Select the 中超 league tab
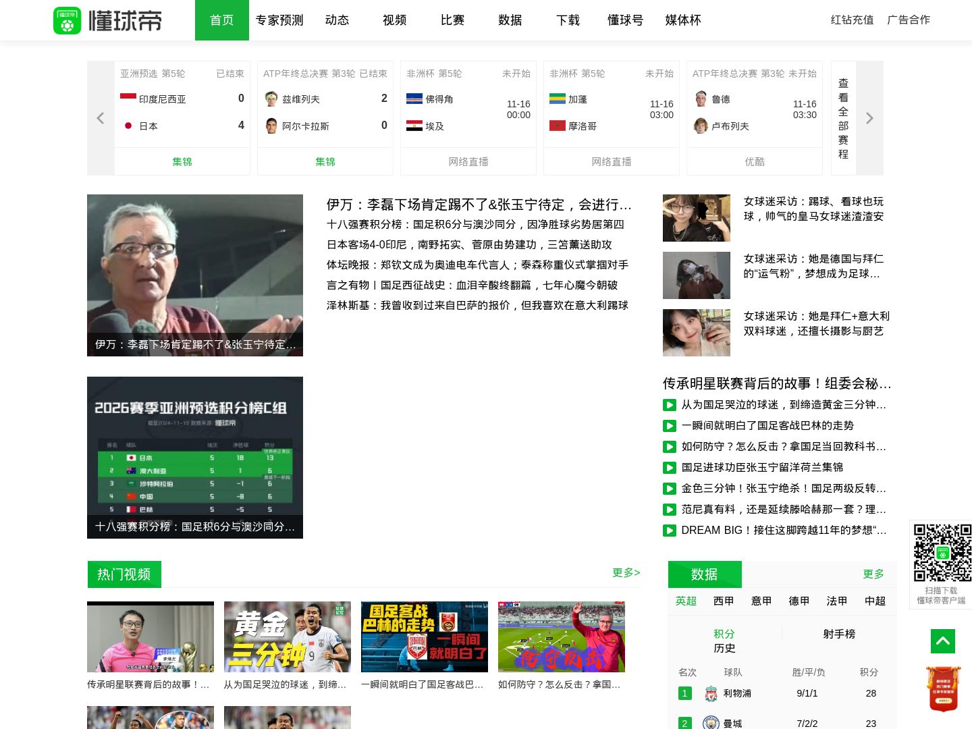The width and height of the screenshot is (972, 729). tap(875, 601)
